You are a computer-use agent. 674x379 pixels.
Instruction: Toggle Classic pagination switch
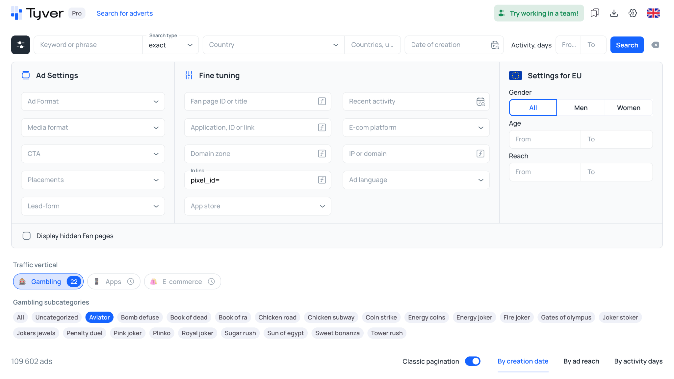[473, 361]
